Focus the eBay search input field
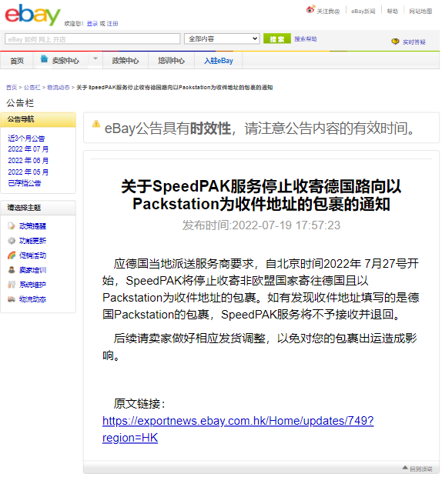 92,39
